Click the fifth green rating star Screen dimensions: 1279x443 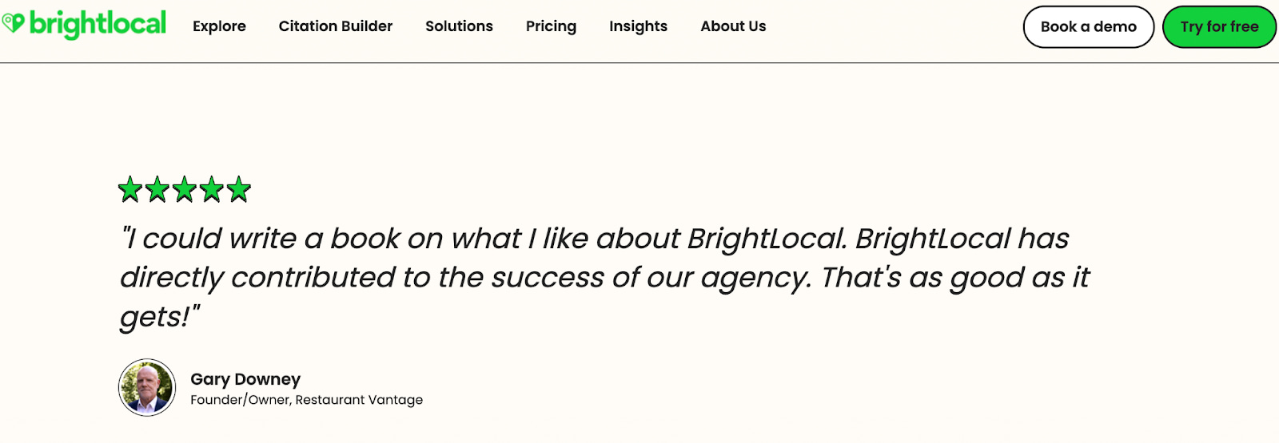tap(239, 190)
